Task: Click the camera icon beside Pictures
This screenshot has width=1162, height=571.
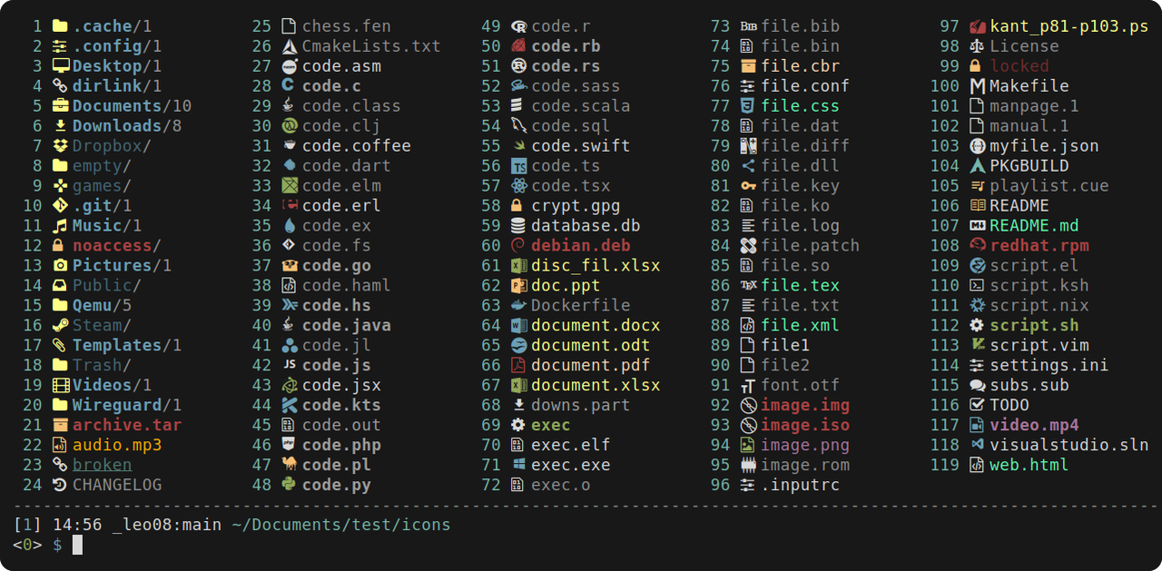Action: 61,266
